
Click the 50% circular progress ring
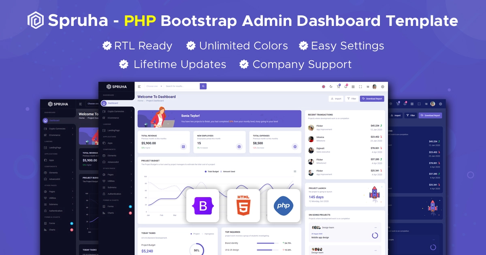click(196, 250)
